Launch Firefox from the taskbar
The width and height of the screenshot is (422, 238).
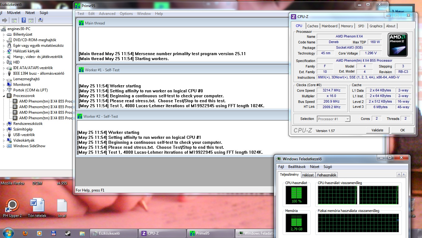pyautogui.click(x=25, y=233)
